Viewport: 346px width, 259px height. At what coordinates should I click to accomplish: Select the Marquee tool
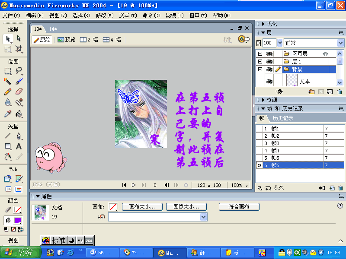click(x=8, y=71)
